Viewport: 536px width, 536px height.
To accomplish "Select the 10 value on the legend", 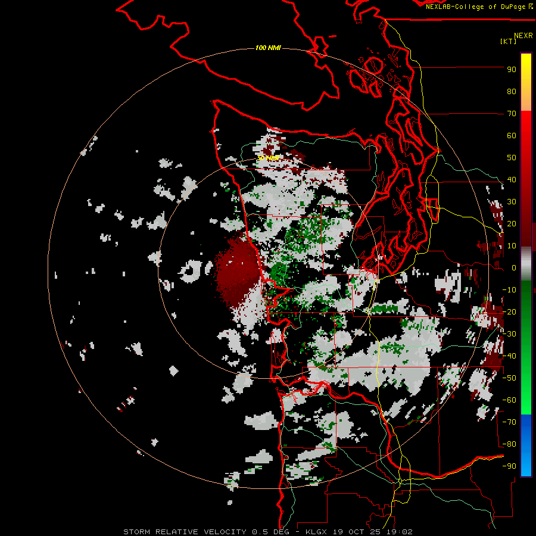I will (x=512, y=246).
